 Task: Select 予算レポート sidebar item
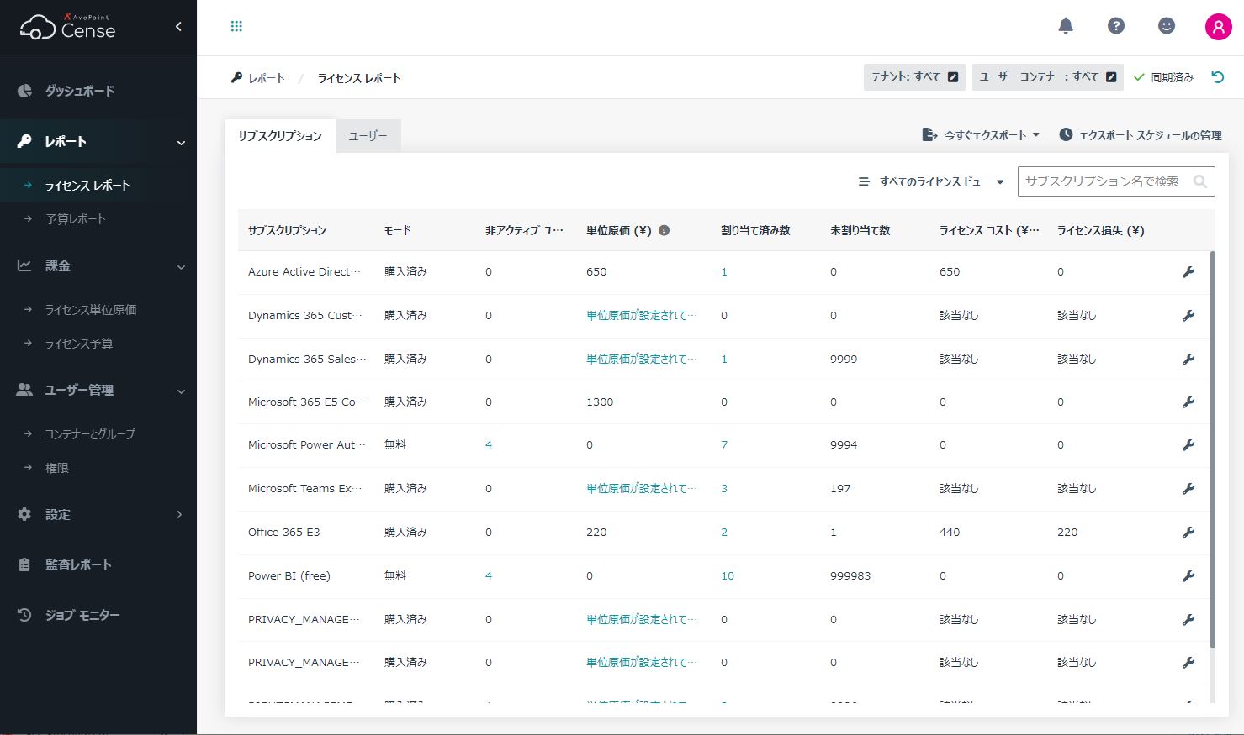point(76,218)
